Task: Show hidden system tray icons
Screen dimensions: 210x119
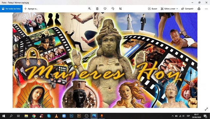Action: [173, 116]
